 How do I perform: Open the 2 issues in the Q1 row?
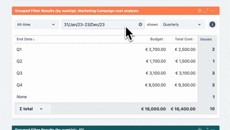213,50
